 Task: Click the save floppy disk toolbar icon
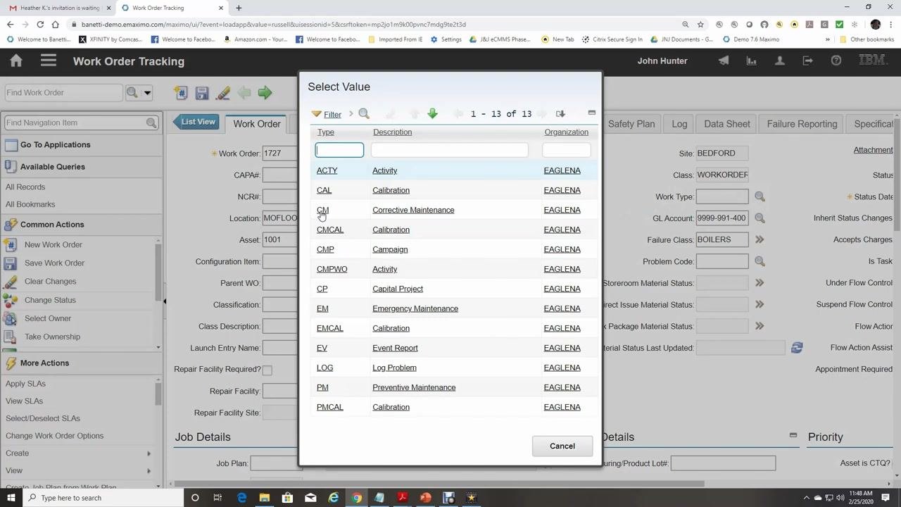click(202, 93)
